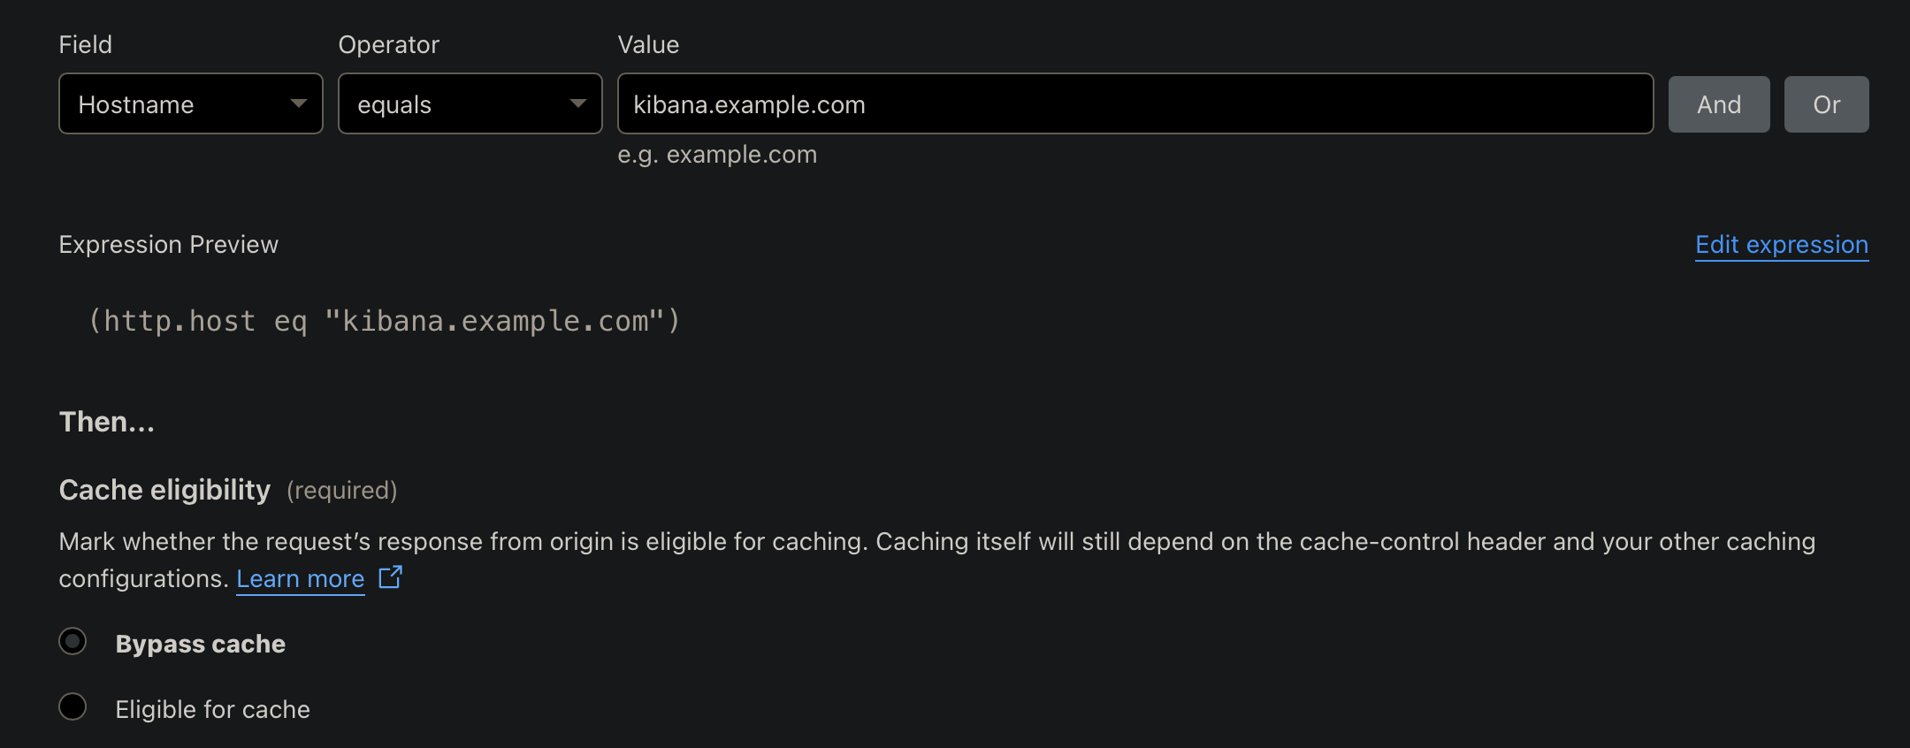This screenshot has height=748, width=1910.
Task: Click the e.g. example.com hint text
Action: pos(716,155)
